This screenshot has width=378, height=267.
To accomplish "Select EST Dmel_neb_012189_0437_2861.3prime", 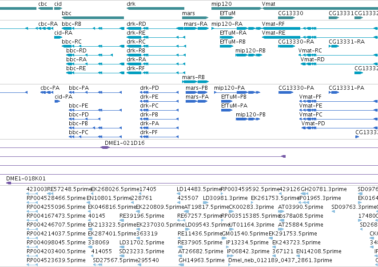I will point(280,261).
